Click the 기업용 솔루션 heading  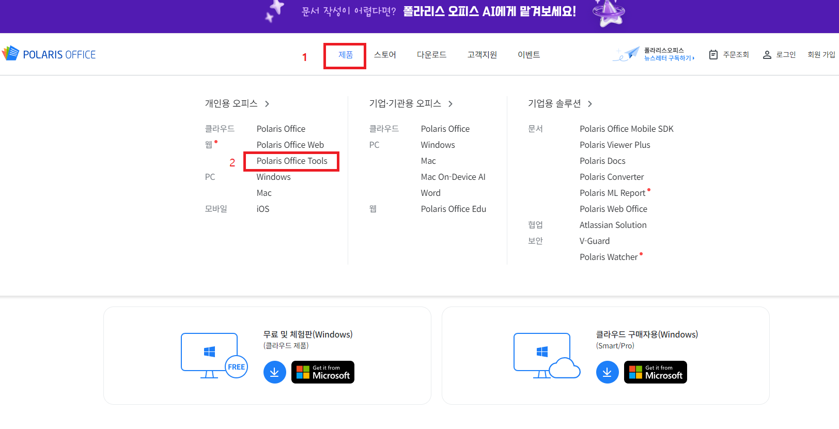(x=554, y=104)
